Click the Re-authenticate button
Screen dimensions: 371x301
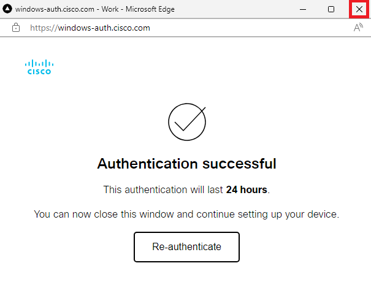(x=186, y=247)
